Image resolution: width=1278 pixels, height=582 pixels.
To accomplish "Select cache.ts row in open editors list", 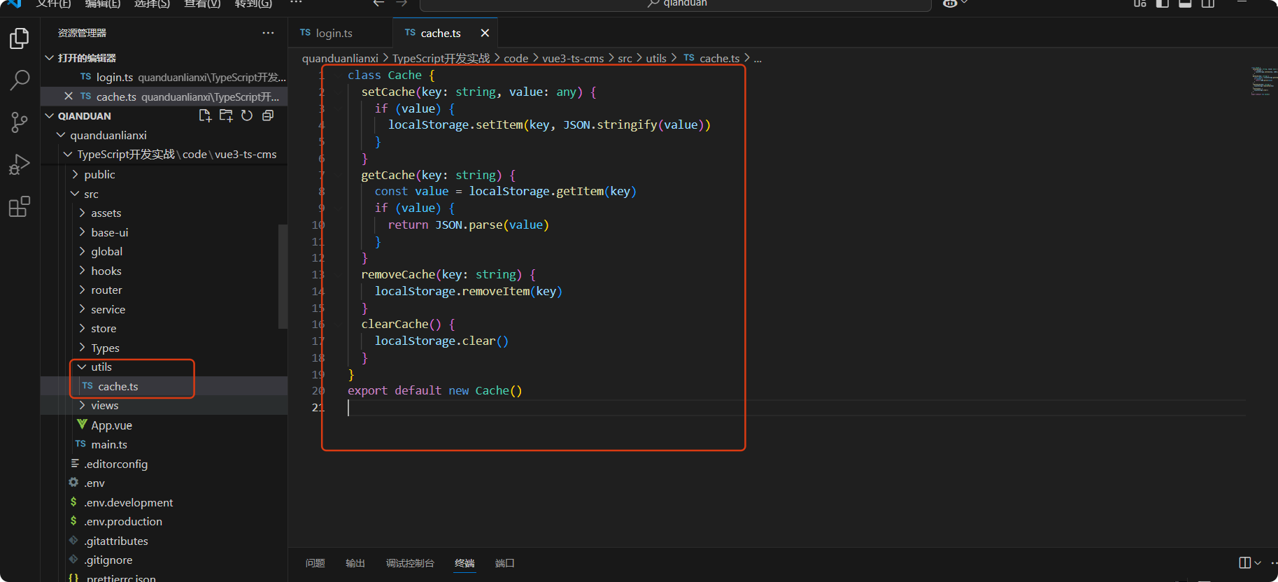I will click(x=164, y=97).
